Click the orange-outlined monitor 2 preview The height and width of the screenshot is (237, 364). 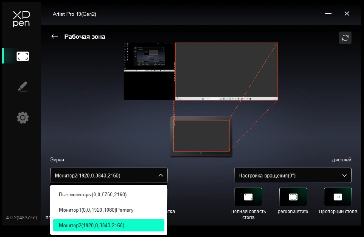tap(226, 71)
